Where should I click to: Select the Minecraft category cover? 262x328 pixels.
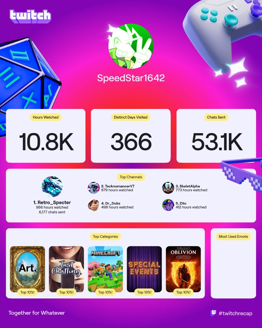coord(105,269)
